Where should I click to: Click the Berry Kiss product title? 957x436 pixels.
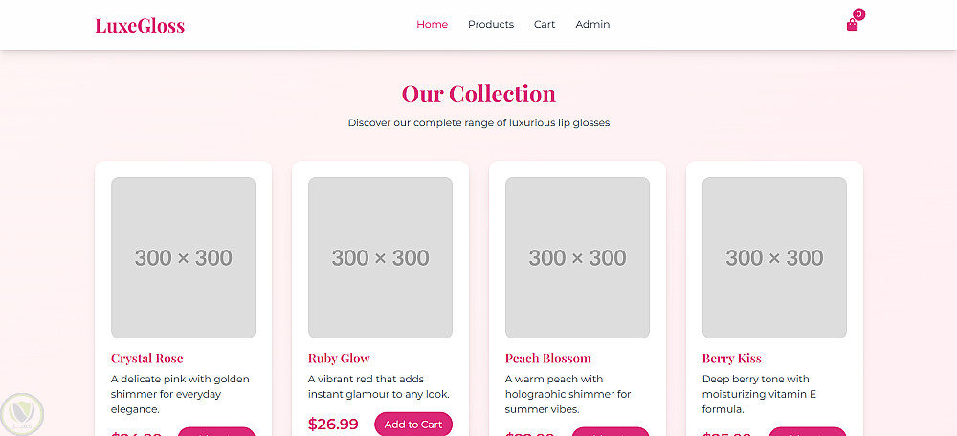click(732, 359)
